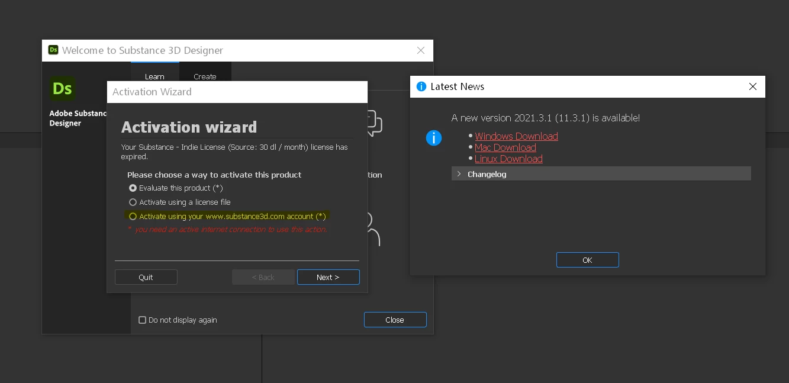This screenshot has width=789, height=383.
Task: Click Please choose a way to activate text
Action: click(x=214, y=175)
